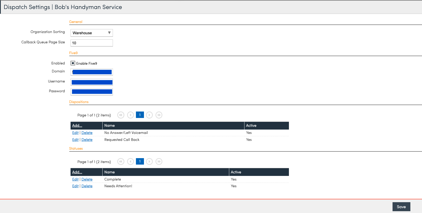The image size is (422, 213).
Task: Click Add link in Statuses table
Action: 77,172
